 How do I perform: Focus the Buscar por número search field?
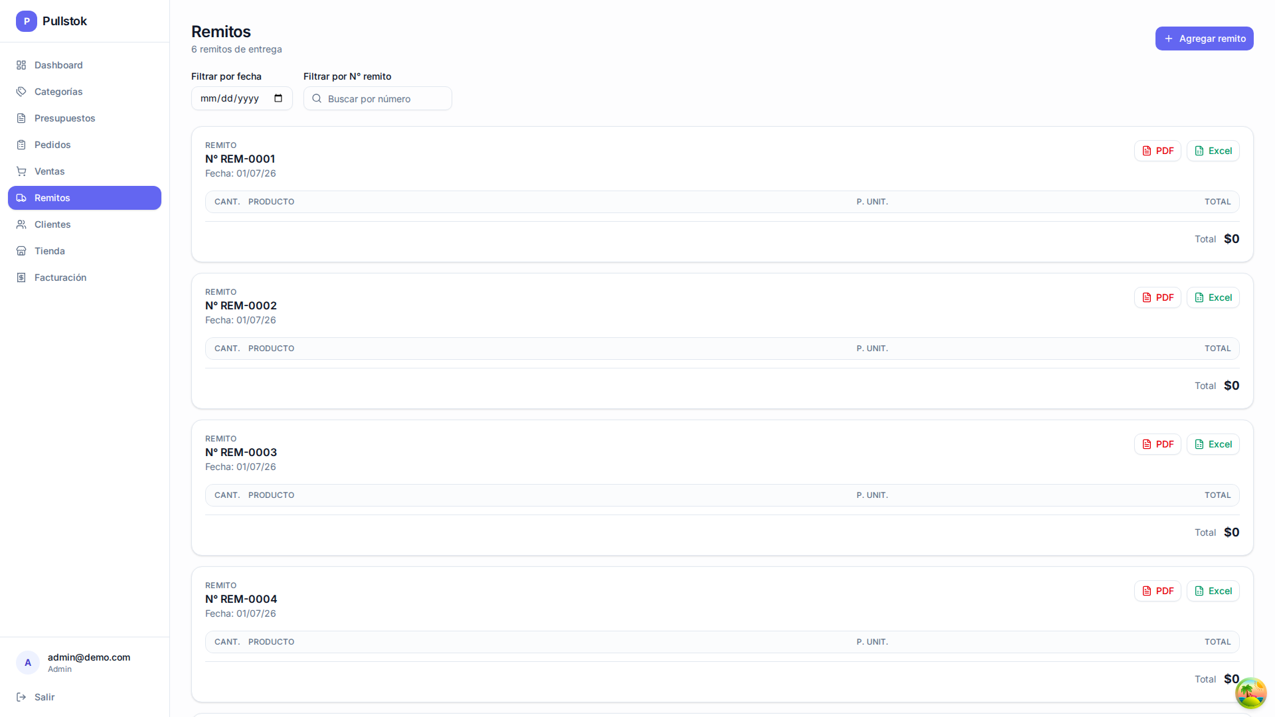(x=378, y=98)
